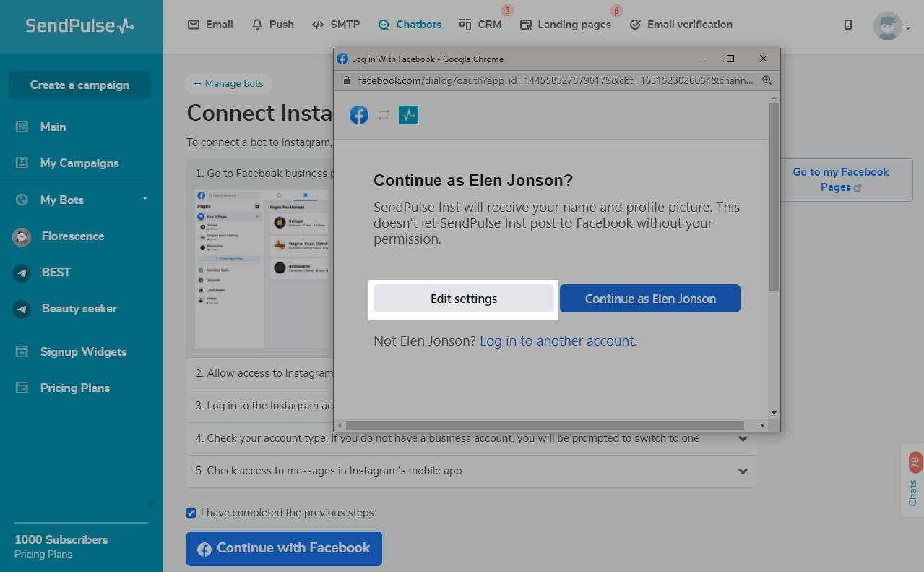Expand step 4 account type chevron
This screenshot has height=572, width=924.
pyautogui.click(x=743, y=438)
